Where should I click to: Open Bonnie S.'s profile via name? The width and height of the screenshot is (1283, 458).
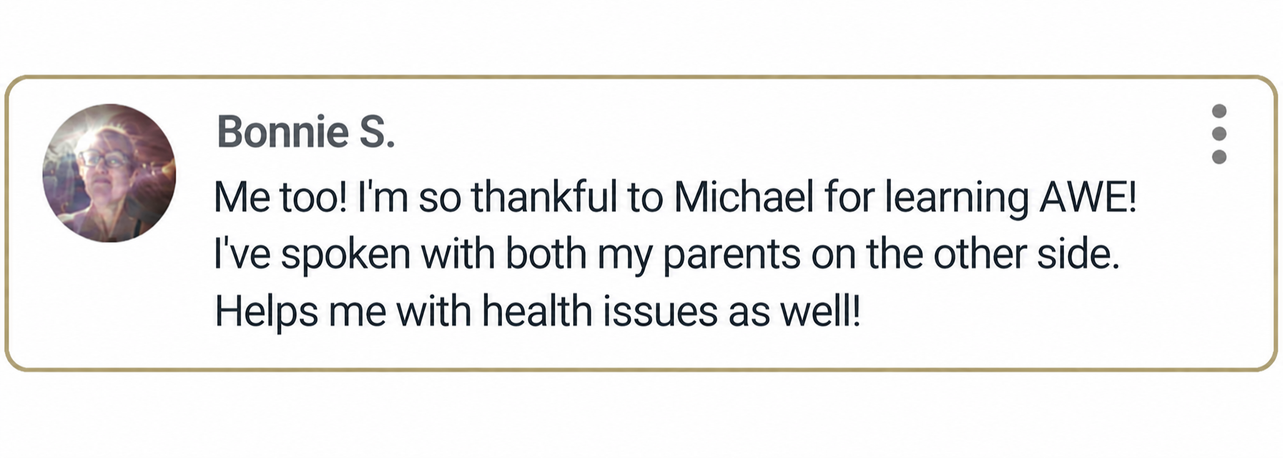[x=306, y=132]
